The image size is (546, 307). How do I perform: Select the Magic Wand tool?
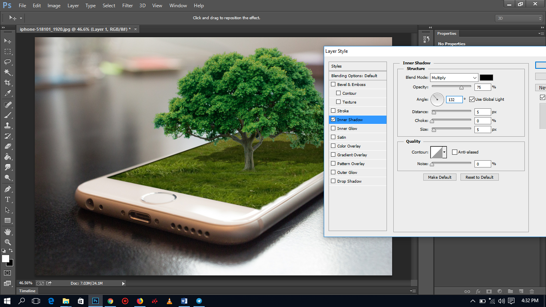pyautogui.click(x=8, y=72)
